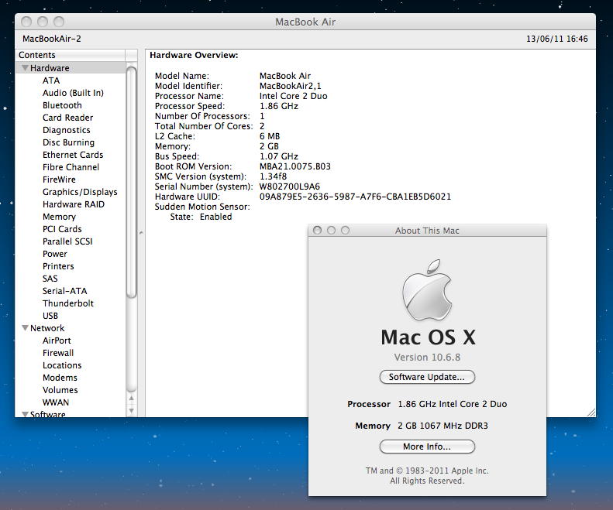Image resolution: width=613 pixels, height=510 pixels.
Task: Open the Memory hardware entry
Action: [x=59, y=217]
